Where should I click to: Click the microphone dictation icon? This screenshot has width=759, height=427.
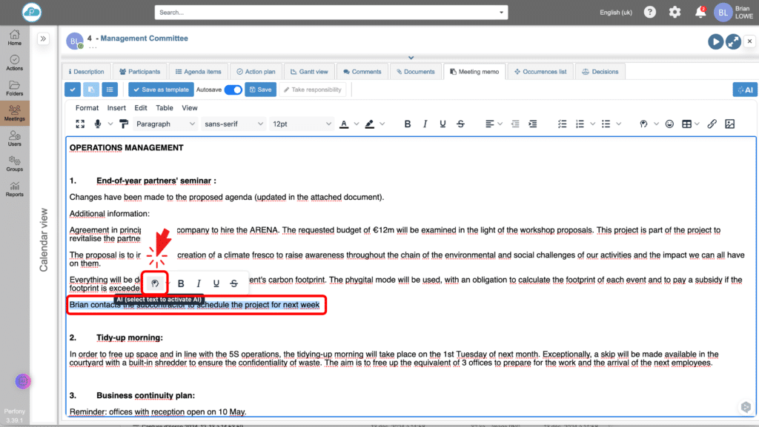[98, 124]
